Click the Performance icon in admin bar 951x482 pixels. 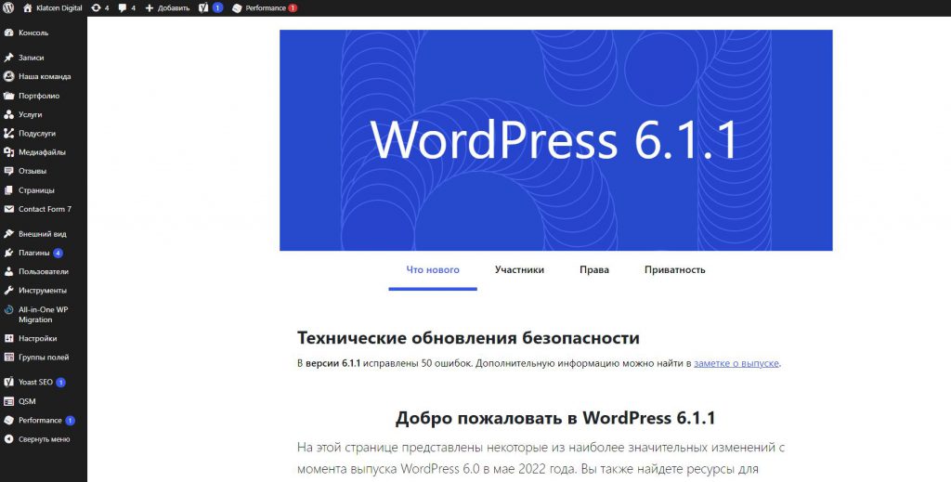237,7
